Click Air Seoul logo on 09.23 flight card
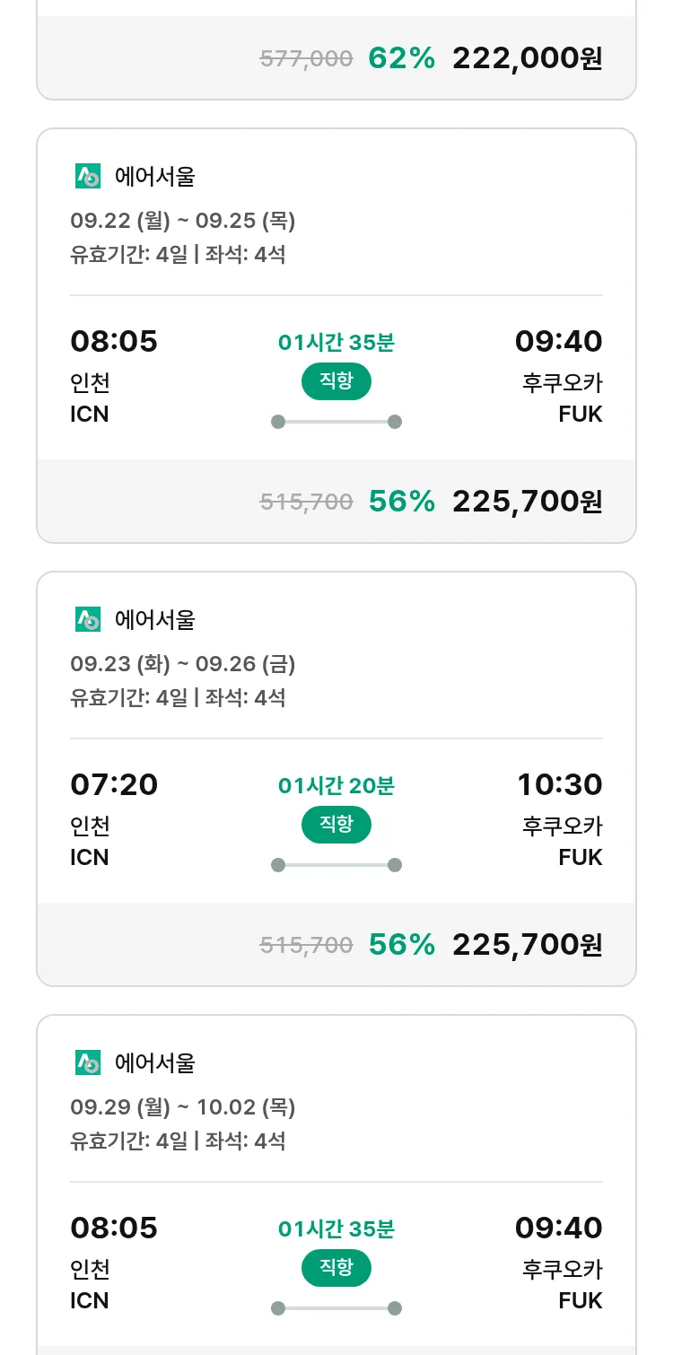Image resolution: width=673 pixels, height=1355 pixels. pyautogui.click(x=88, y=619)
